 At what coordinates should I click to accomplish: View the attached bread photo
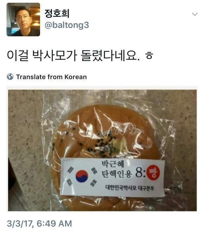pos(102,150)
